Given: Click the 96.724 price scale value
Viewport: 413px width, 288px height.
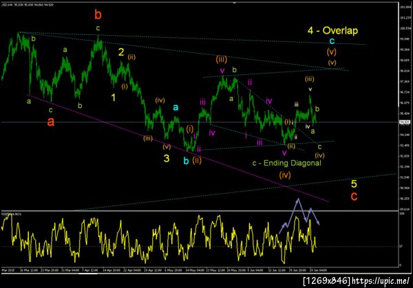Looking at the screenshot, I should coord(404,92).
